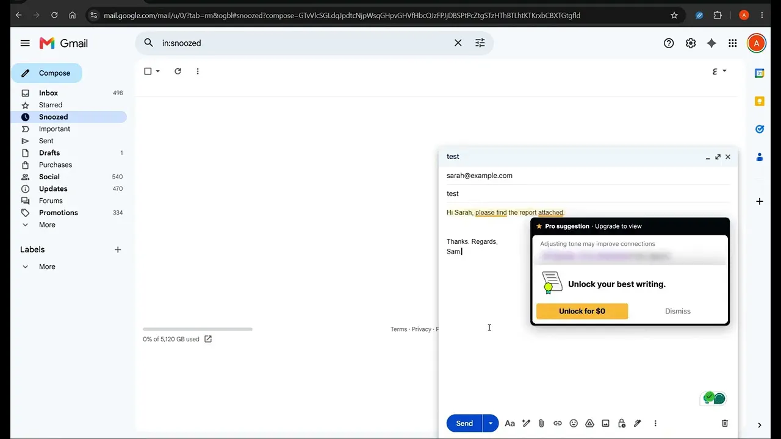This screenshot has width=781, height=439.
Task: Discard draft trash icon
Action: point(725,423)
